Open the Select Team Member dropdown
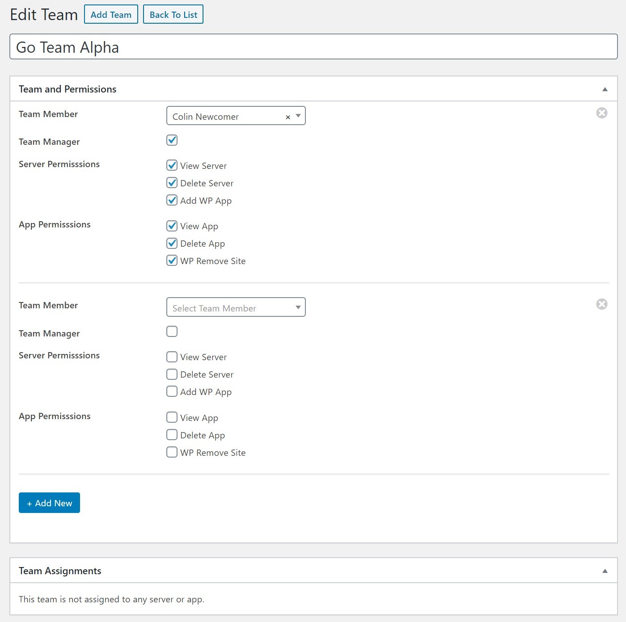The width and height of the screenshot is (626, 622). point(236,307)
